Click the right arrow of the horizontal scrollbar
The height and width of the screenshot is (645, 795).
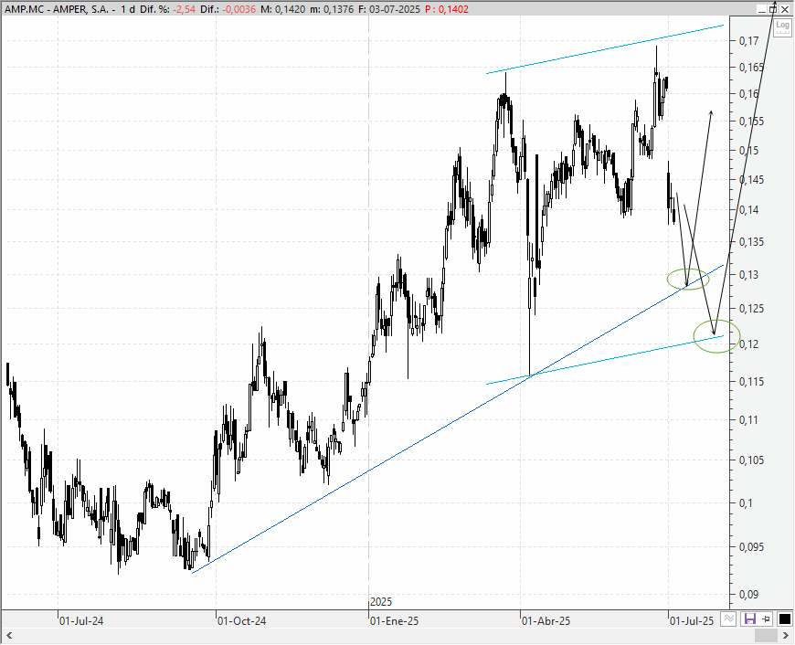pyautogui.click(x=787, y=635)
